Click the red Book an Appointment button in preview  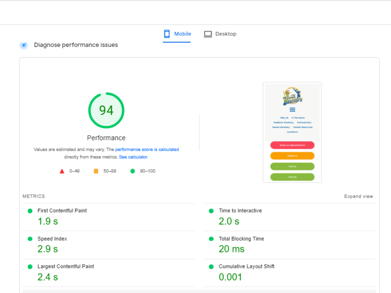tap(292, 145)
